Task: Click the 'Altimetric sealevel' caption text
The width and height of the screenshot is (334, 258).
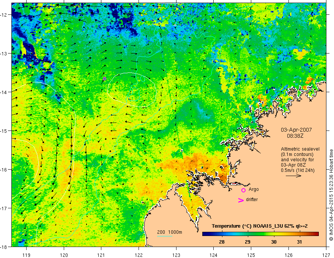Action: tap(300, 149)
